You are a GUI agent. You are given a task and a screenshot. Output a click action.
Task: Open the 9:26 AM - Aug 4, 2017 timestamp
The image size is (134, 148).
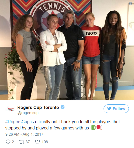click(24, 134)
